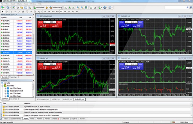Toggle the M5 timeframe button

pos(49,12)
